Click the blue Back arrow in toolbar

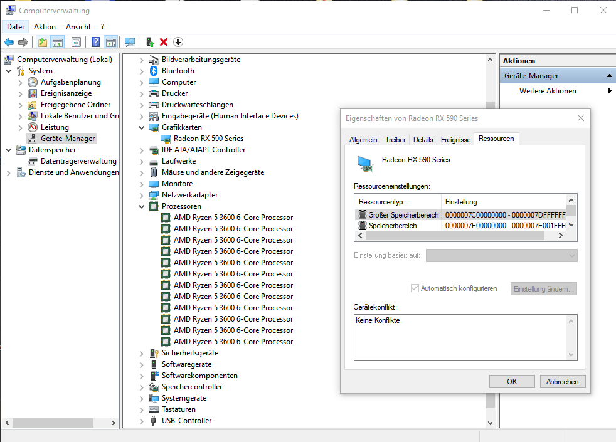pos(9,42)
